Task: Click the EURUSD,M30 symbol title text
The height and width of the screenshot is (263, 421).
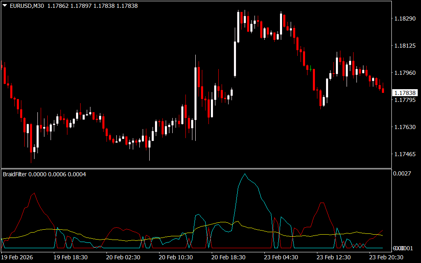Action: [26, 6]
